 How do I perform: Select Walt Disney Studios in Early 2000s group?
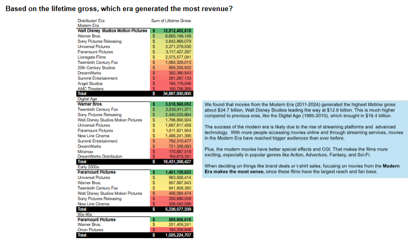click(x=110, y=193)
